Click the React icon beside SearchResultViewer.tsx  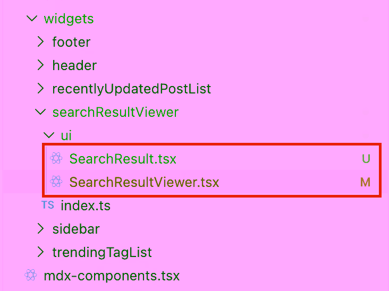(x=56, y=182)
